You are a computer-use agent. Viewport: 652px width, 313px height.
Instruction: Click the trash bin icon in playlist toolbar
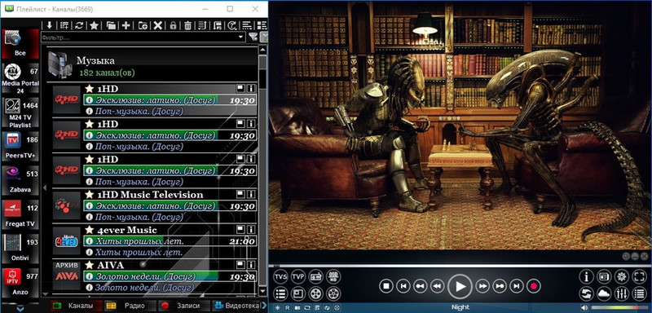(188, 25)
